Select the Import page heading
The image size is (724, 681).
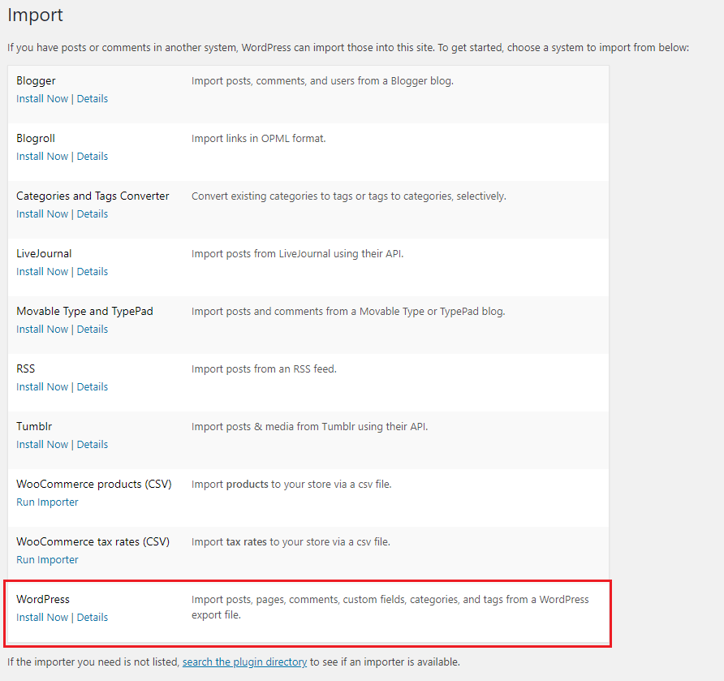[x=35, y=15]
